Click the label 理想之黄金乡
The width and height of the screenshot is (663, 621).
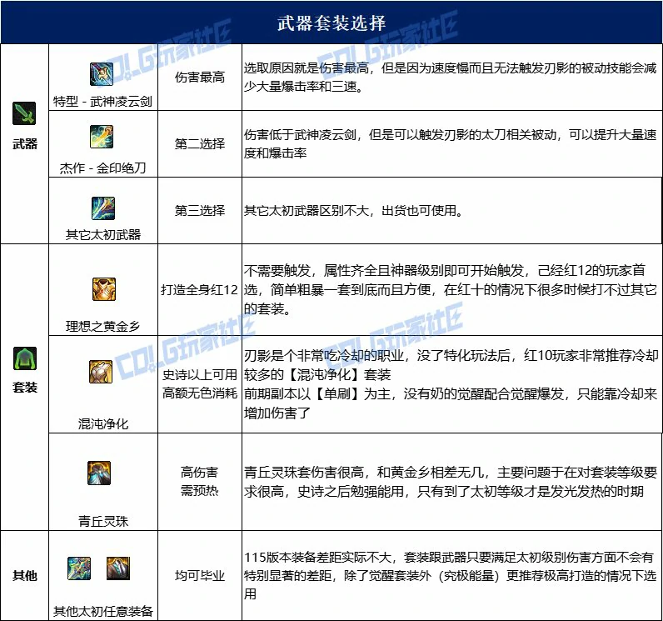(x=103, y=327)
